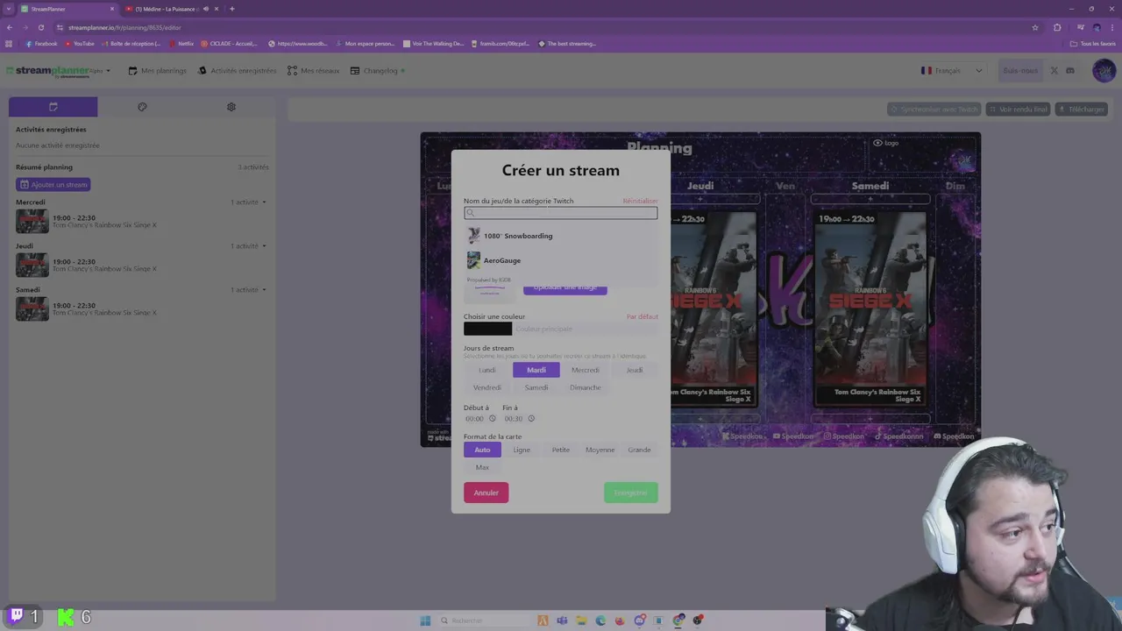Click Par défaut color link
1122x631 pixels.
click(x=642, y=317)
